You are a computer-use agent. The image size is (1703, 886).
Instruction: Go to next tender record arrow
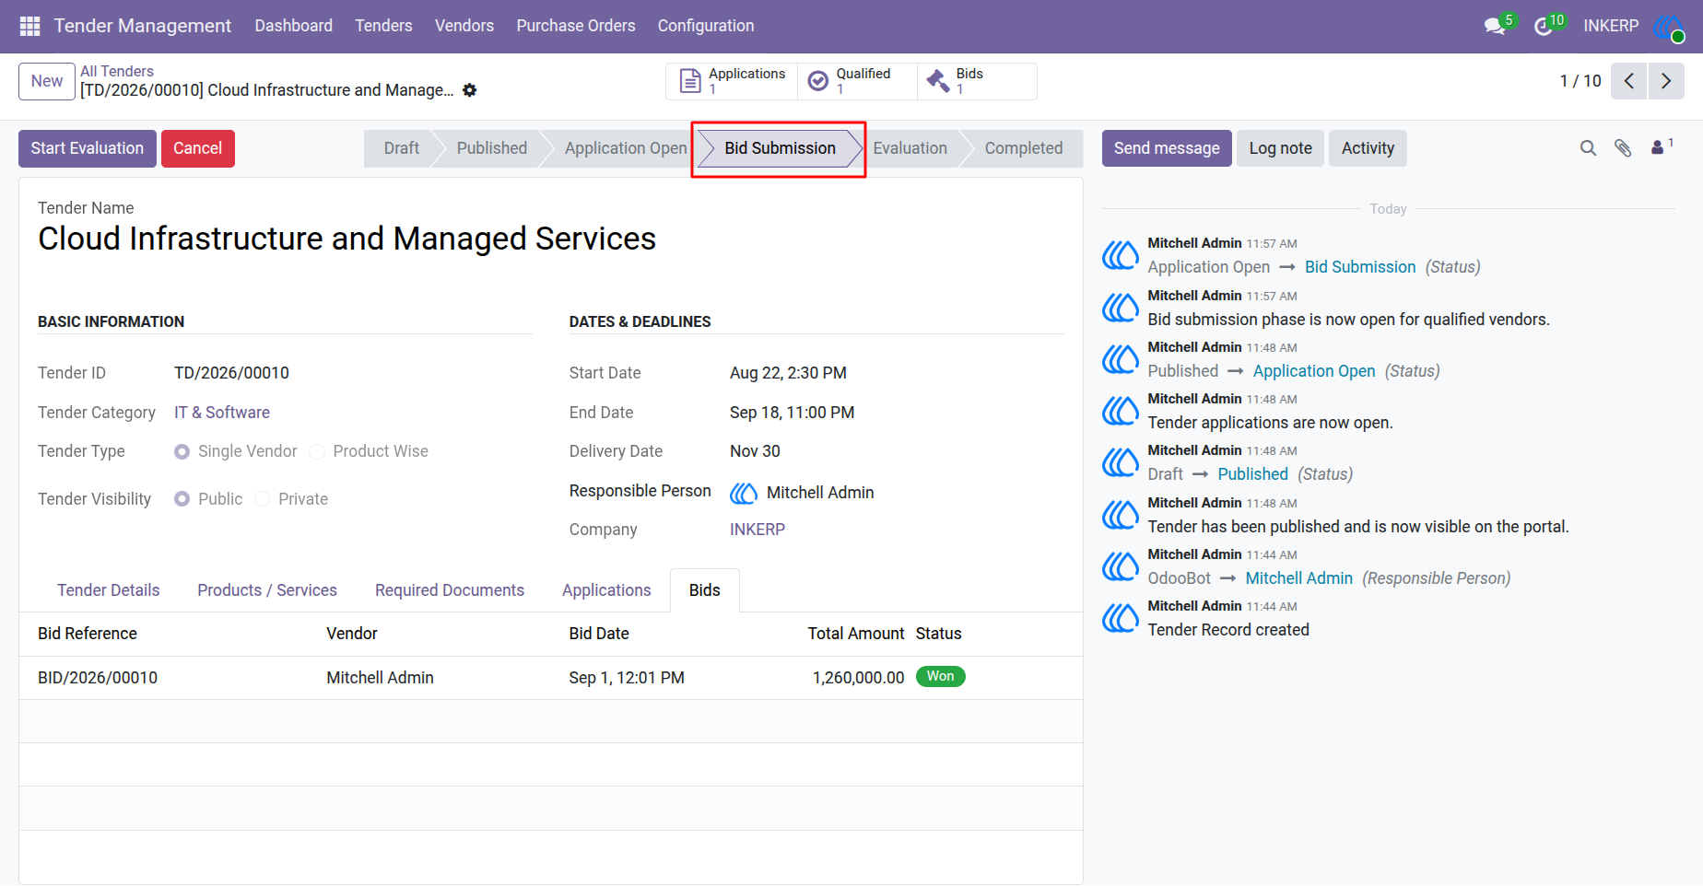pyautogui.click(x=1666, y=81)
